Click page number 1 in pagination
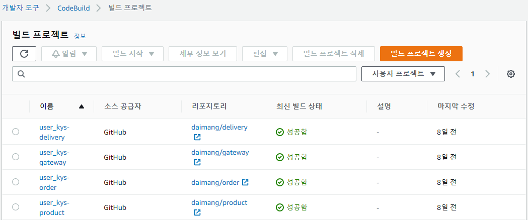 tap(473, 74)
